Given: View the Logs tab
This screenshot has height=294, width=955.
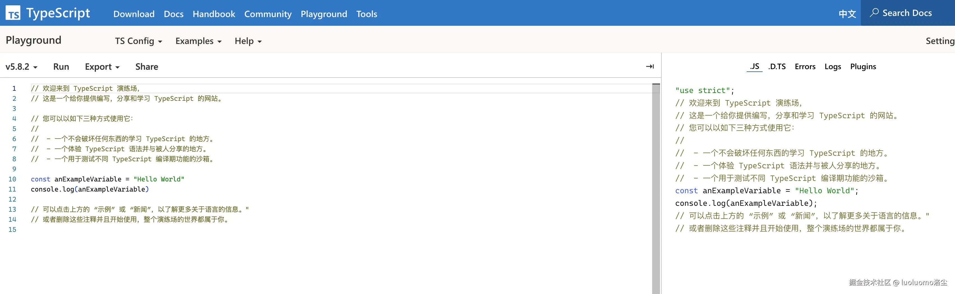Looking at the screenshot, I should point(833,67).
